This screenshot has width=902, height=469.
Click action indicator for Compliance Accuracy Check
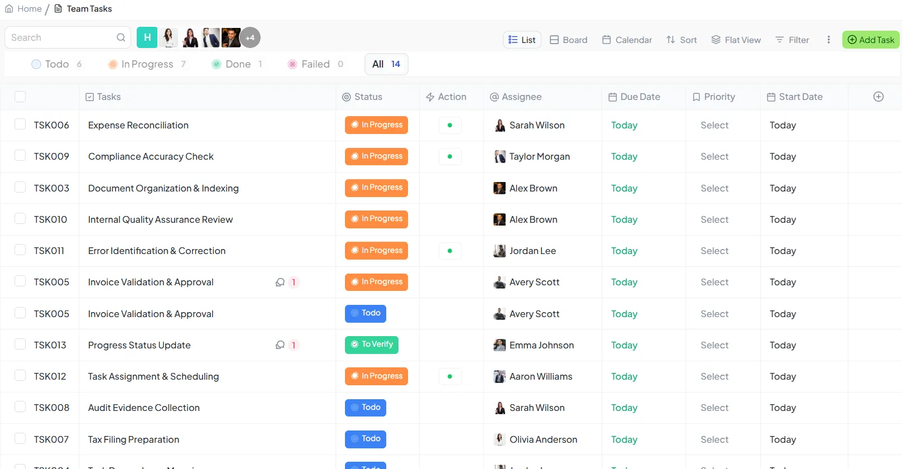pyautogui.click(x=450, y=156)
